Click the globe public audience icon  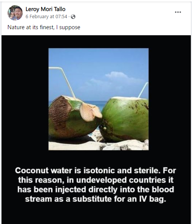(73, 17)
